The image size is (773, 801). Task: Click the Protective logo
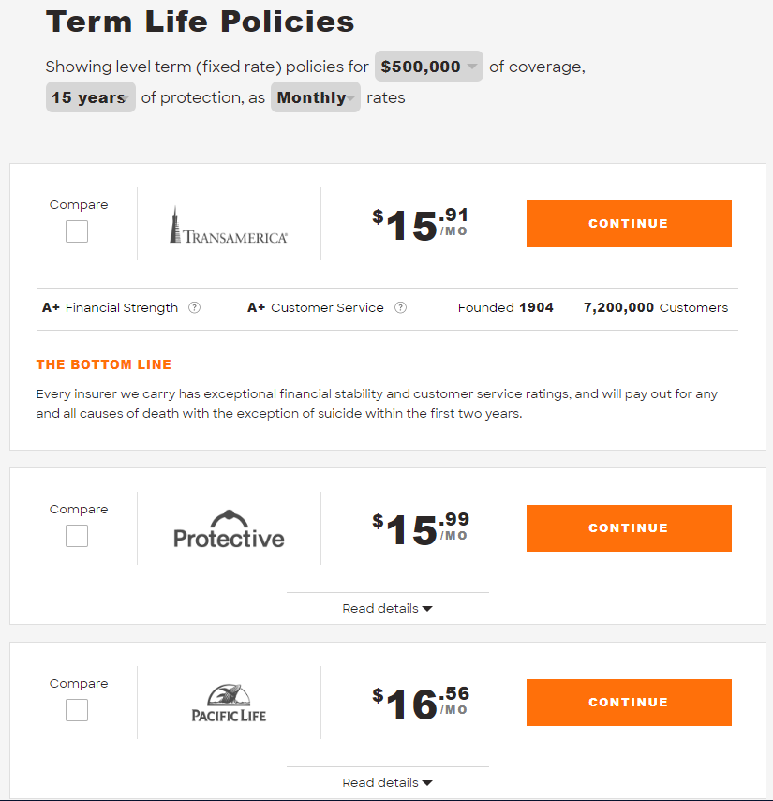[229, 528]
